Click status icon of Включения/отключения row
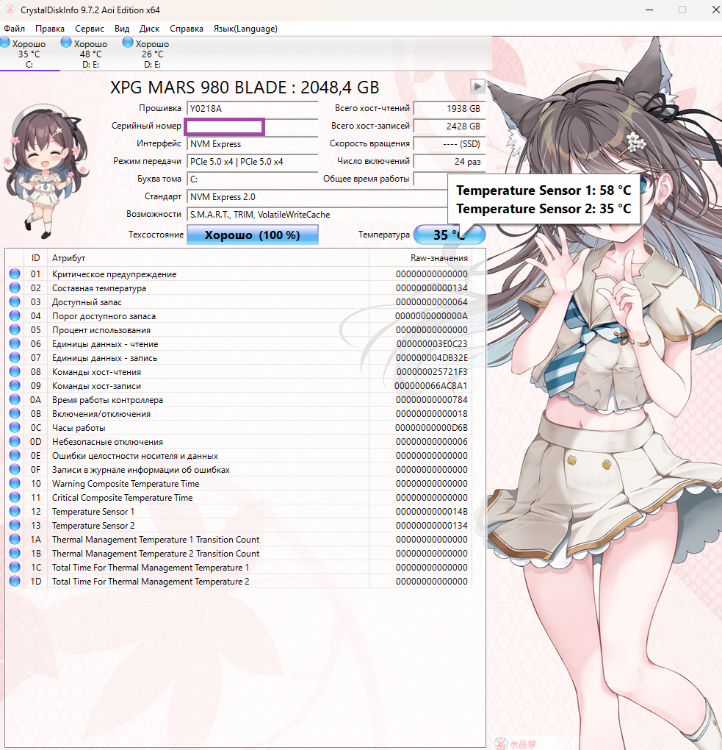 (x=15, y=413)
